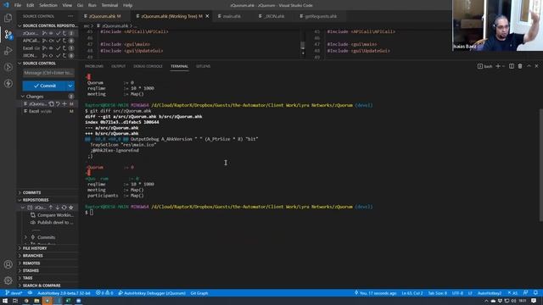Click the pull (down arrow) icon on the GitLens repository row

tap(58, 208)
